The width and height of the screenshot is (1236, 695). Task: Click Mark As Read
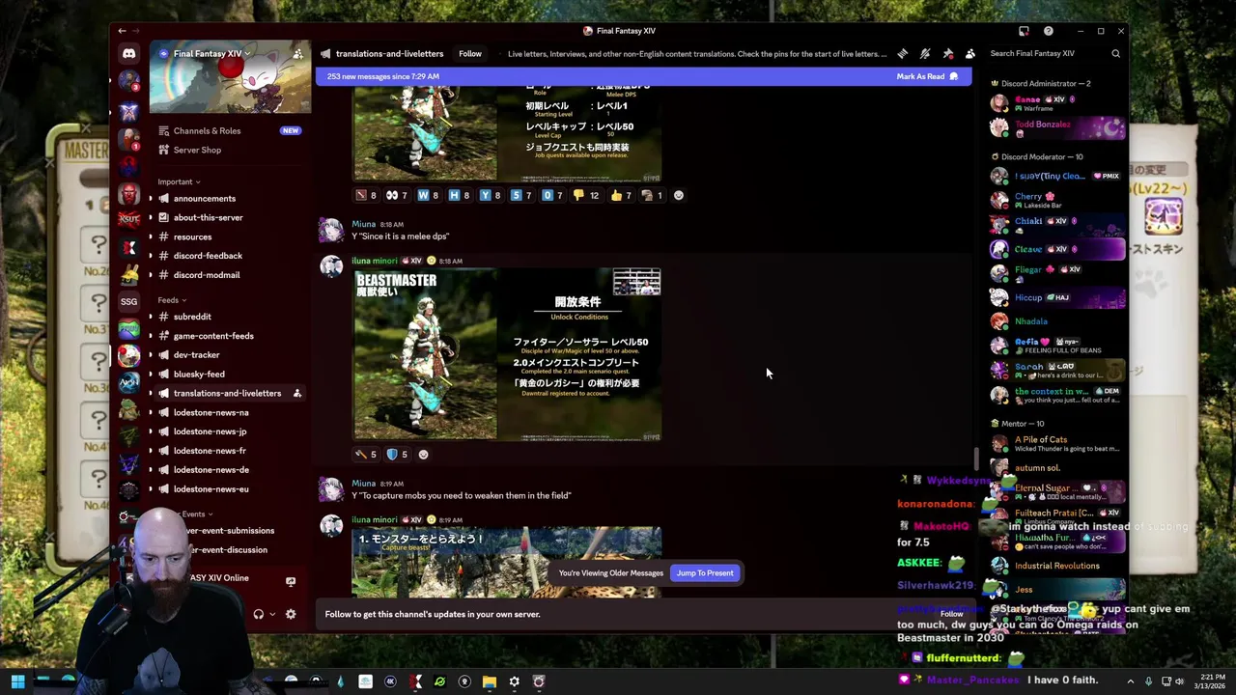tap(927, 76)
